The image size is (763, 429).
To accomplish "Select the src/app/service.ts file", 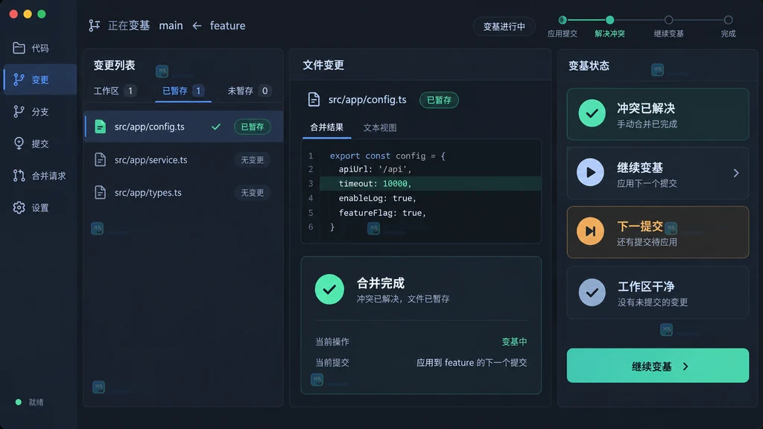I will [x=183, y=159].
